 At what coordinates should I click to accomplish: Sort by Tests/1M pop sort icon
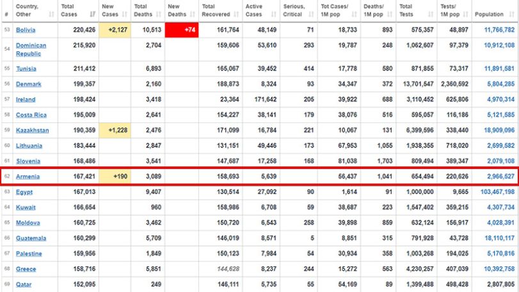point(465,14)
